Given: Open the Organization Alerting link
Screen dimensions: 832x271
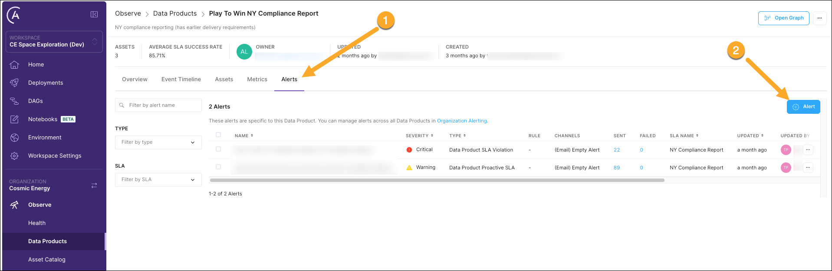Looking at the screenshot, I should [462, 121].
